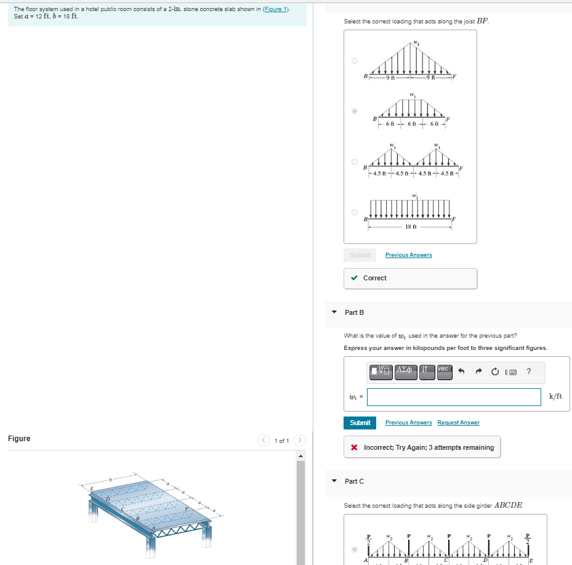Image resolution: width=572 pixels, height=565 pixels.
Task: Submit the Part B answer
Action: [360, 423]
